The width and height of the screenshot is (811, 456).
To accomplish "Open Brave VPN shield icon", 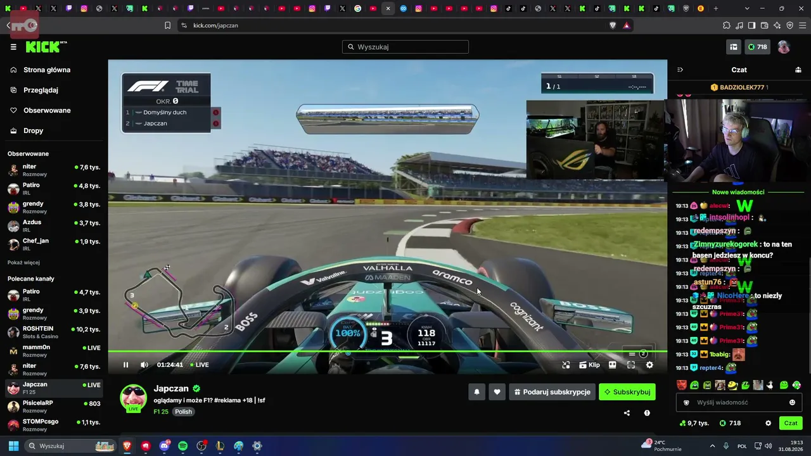I will pos(789,25).
